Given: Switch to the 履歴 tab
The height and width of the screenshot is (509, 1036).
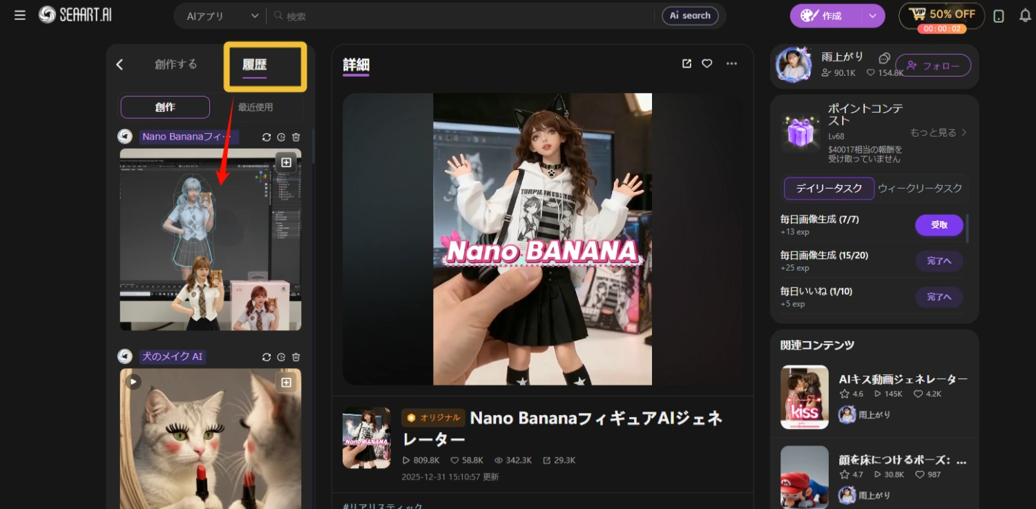Looking at the screenshot, I should click(254, 65).
